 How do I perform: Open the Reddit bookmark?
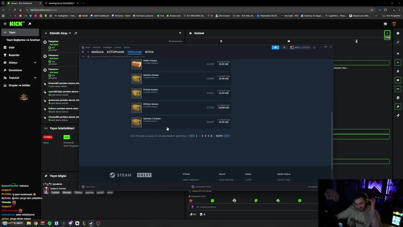click(83, 16)
